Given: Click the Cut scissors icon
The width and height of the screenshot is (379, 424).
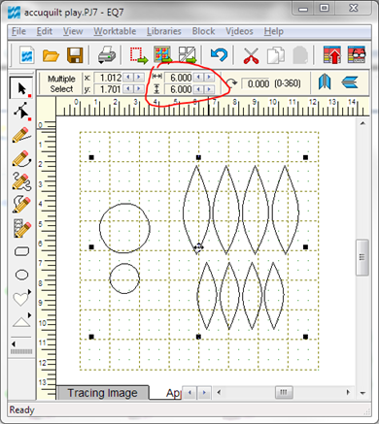Looking at the screenshot, I should tap(251, 55).
